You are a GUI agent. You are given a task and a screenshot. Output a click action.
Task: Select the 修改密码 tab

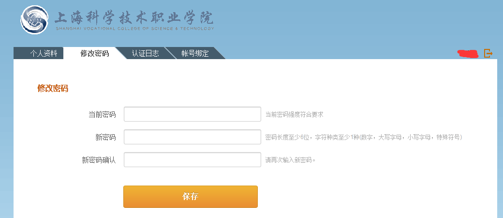[95, 54]
